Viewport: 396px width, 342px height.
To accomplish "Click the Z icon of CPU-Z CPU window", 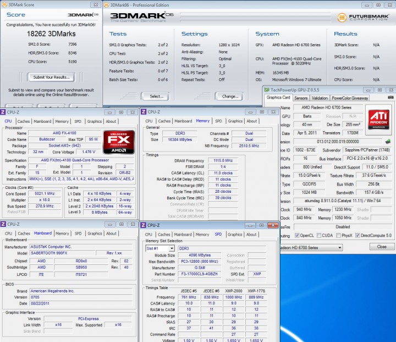I will (x=3, y=112).
